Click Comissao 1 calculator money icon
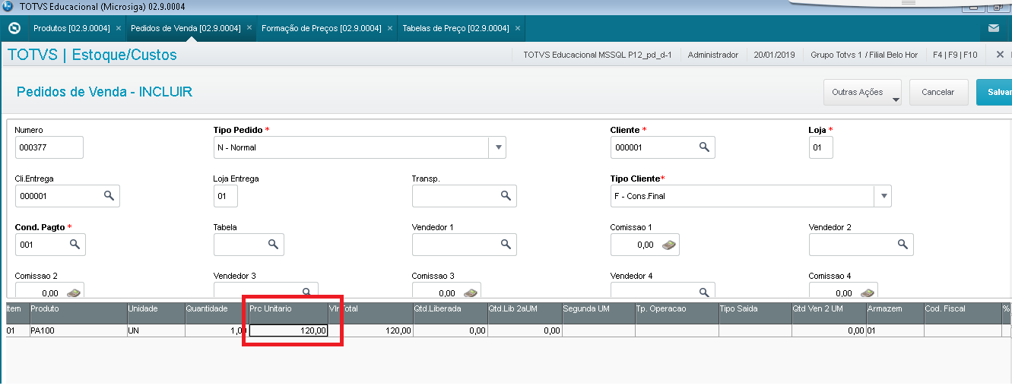The width and height of the screenshot is (1012, 392). point(668,245)
